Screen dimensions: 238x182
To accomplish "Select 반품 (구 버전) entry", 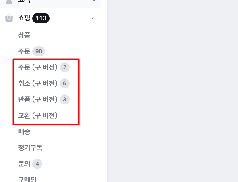I will click(38, 99).
